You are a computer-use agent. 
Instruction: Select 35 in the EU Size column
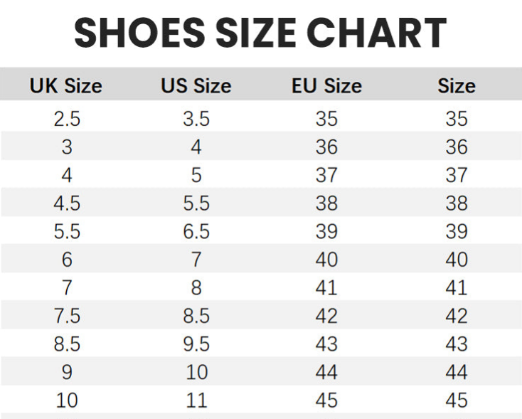point(326,119)
